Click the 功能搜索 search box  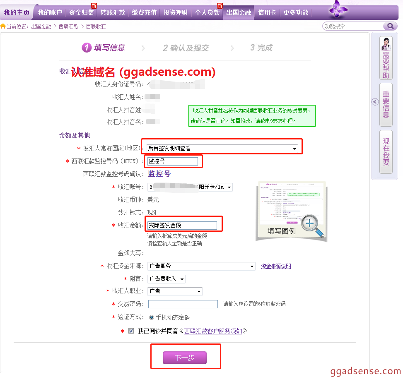(x=352, y=26)
